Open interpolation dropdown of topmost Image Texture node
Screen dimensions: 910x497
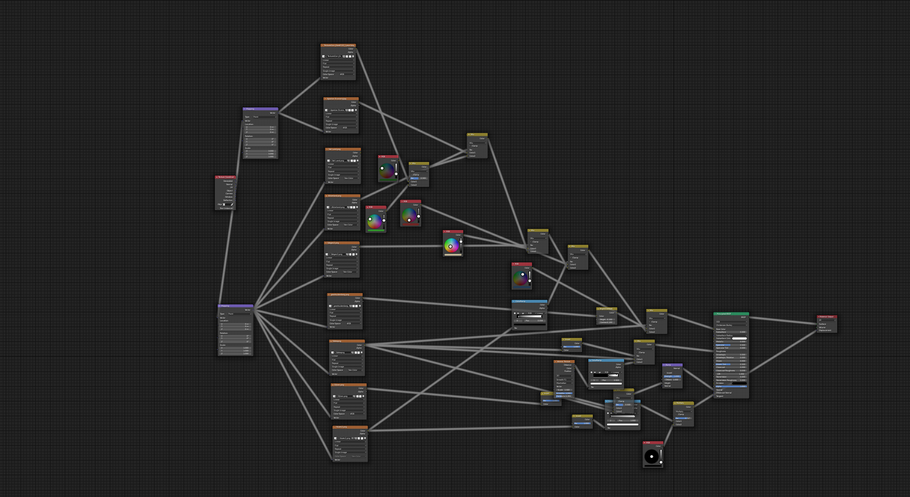coord(338,60)
